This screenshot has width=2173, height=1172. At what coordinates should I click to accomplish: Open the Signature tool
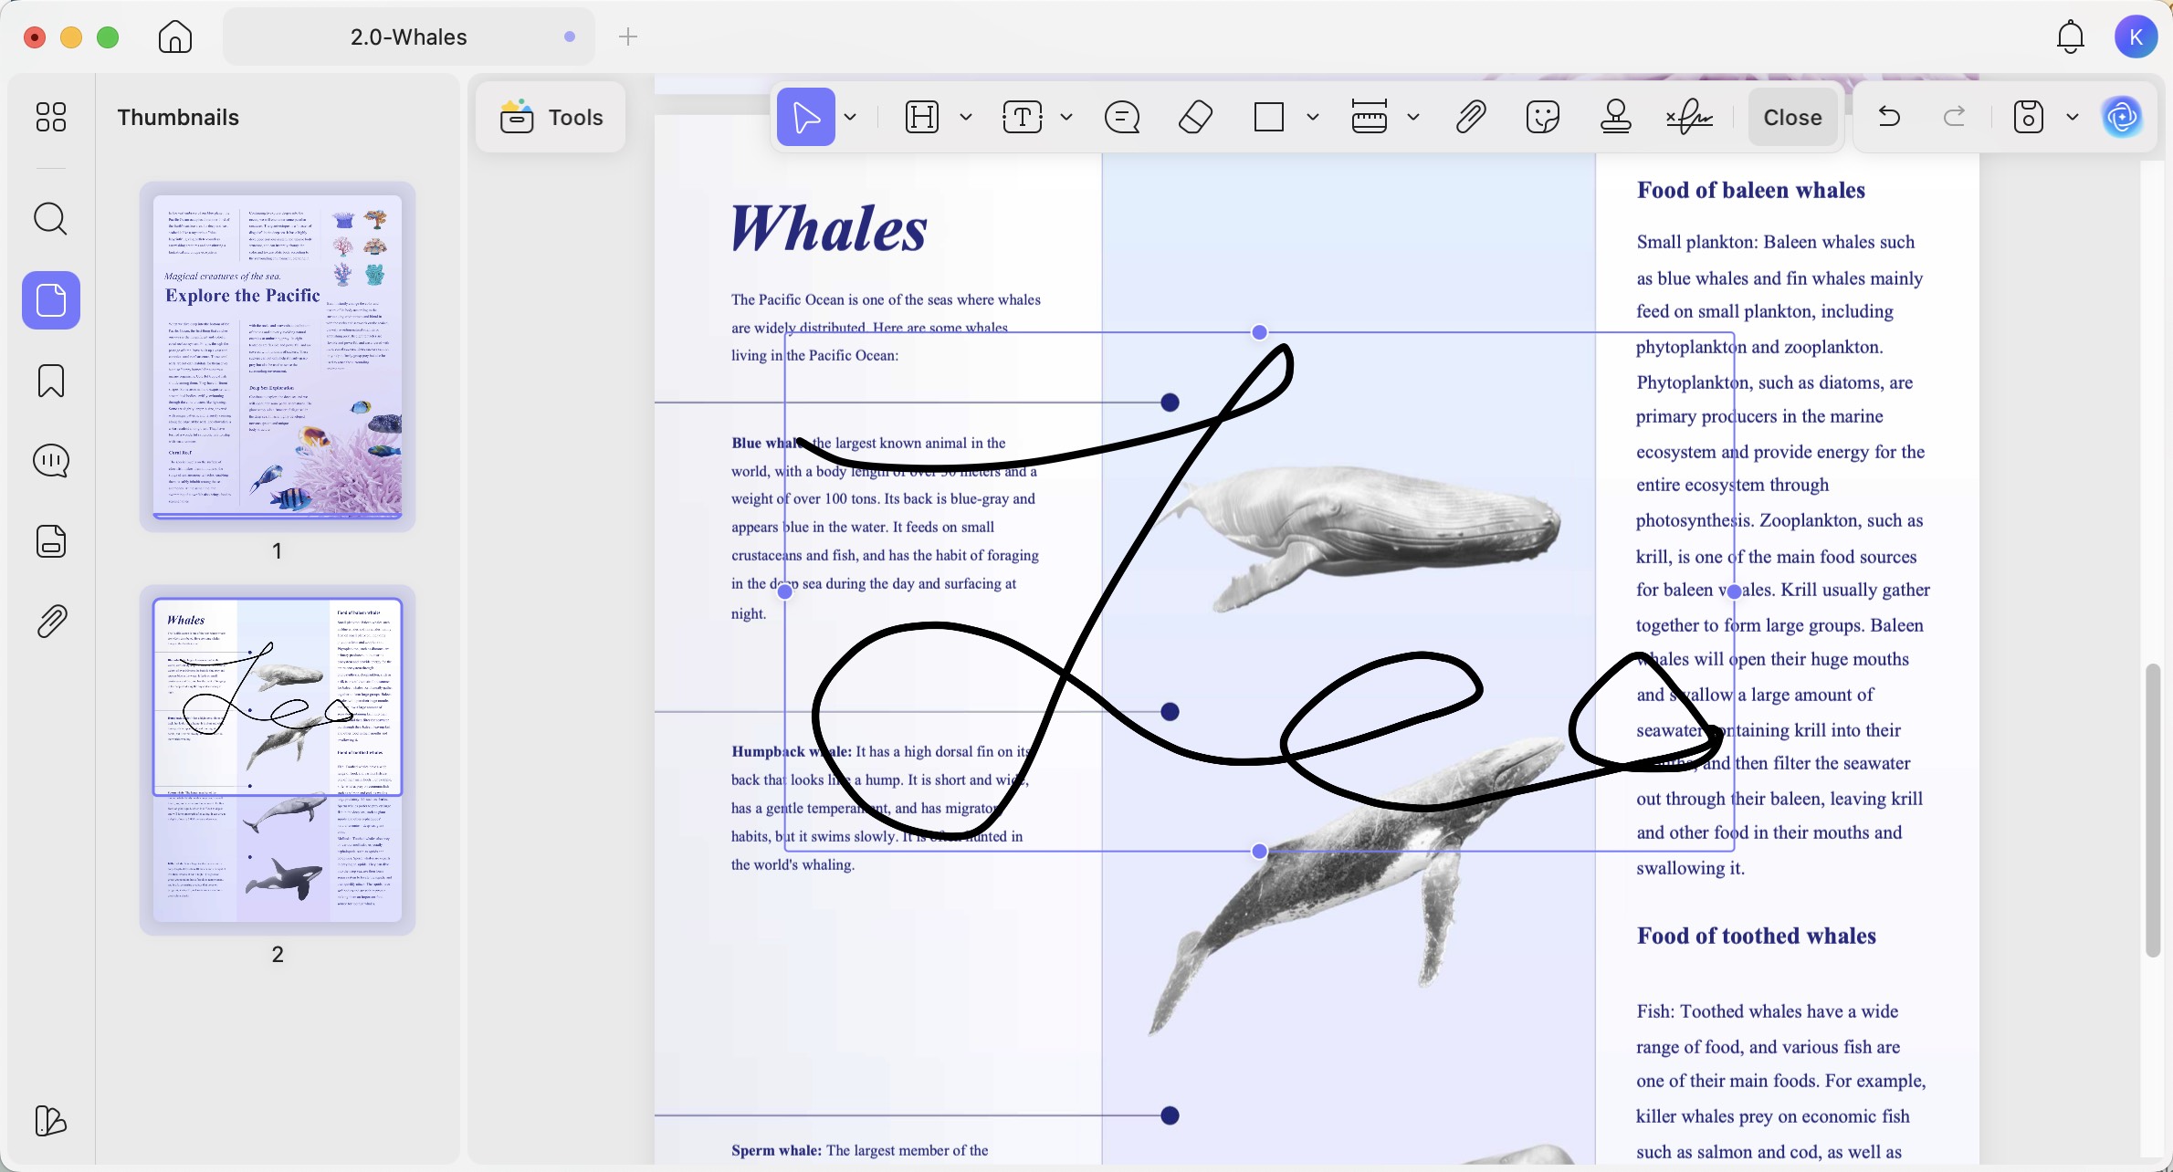click(x=1689, y=117)
